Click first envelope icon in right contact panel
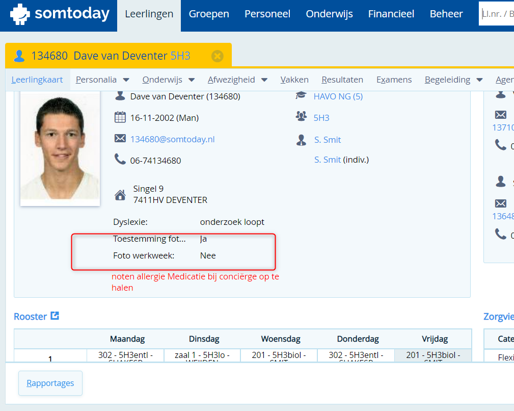The width and height of the screenshot is (514, 411). click(x=501, y=115)
